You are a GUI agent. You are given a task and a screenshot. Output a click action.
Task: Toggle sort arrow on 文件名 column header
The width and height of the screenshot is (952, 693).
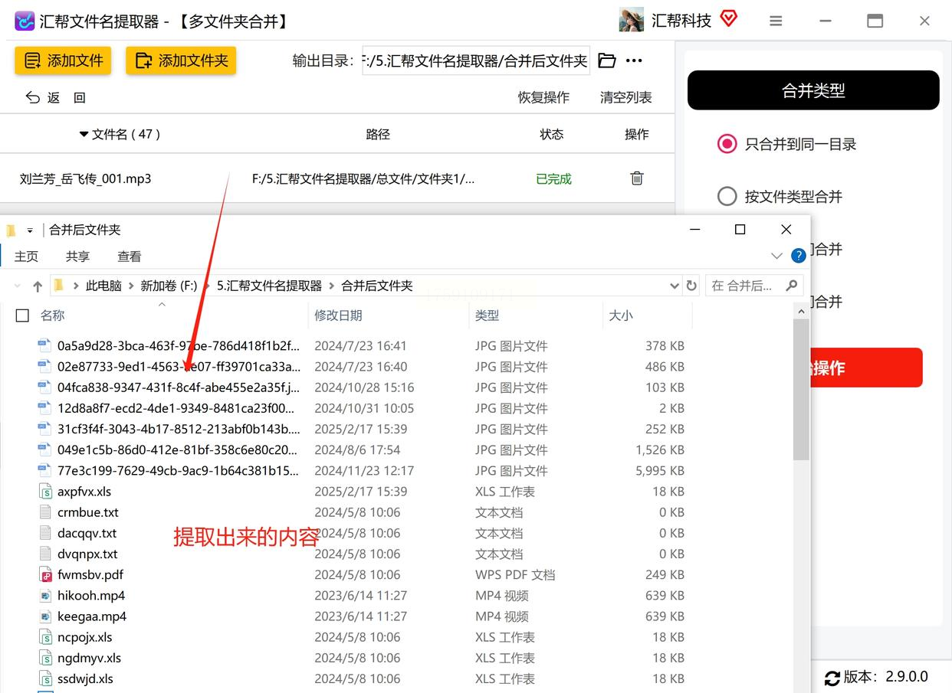pyautogui.click(x=84, y=134)
